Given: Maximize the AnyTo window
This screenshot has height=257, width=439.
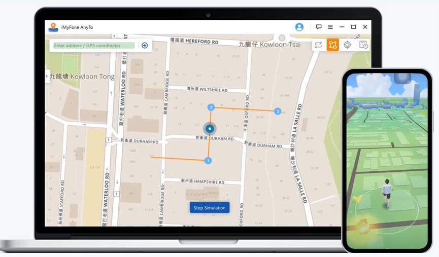Looking at the screenshot, I should pos(353,27).
